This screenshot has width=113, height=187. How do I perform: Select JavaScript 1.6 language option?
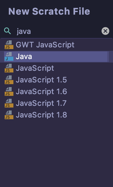(x=57, y=91)
